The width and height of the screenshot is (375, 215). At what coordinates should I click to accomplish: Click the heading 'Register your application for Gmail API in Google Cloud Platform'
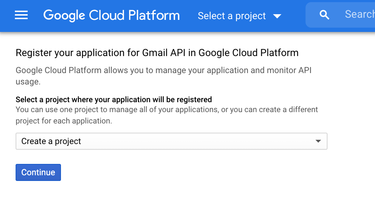click(157, 53)
